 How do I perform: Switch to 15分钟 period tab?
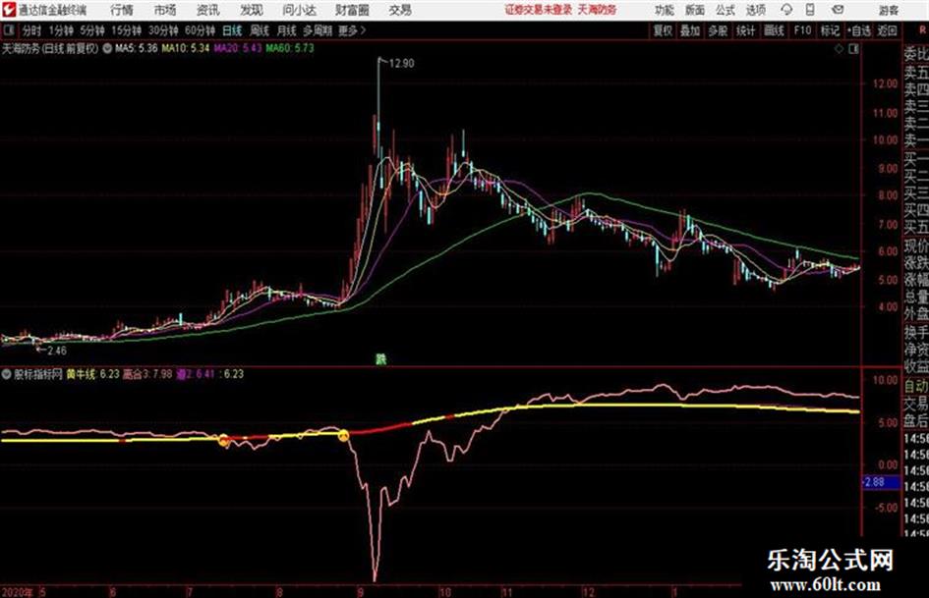pos(127,30)
